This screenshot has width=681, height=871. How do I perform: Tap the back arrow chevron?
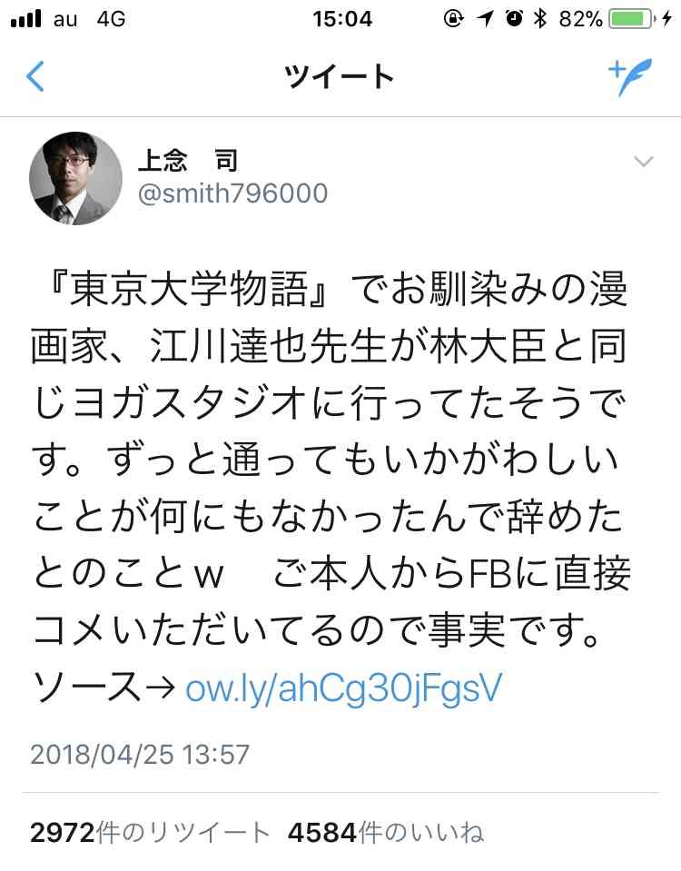click(35, 76)
